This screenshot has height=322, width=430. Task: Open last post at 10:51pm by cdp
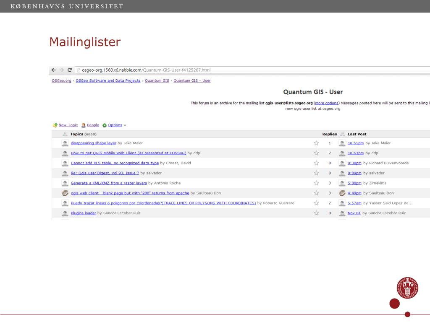tap(355, 153)
